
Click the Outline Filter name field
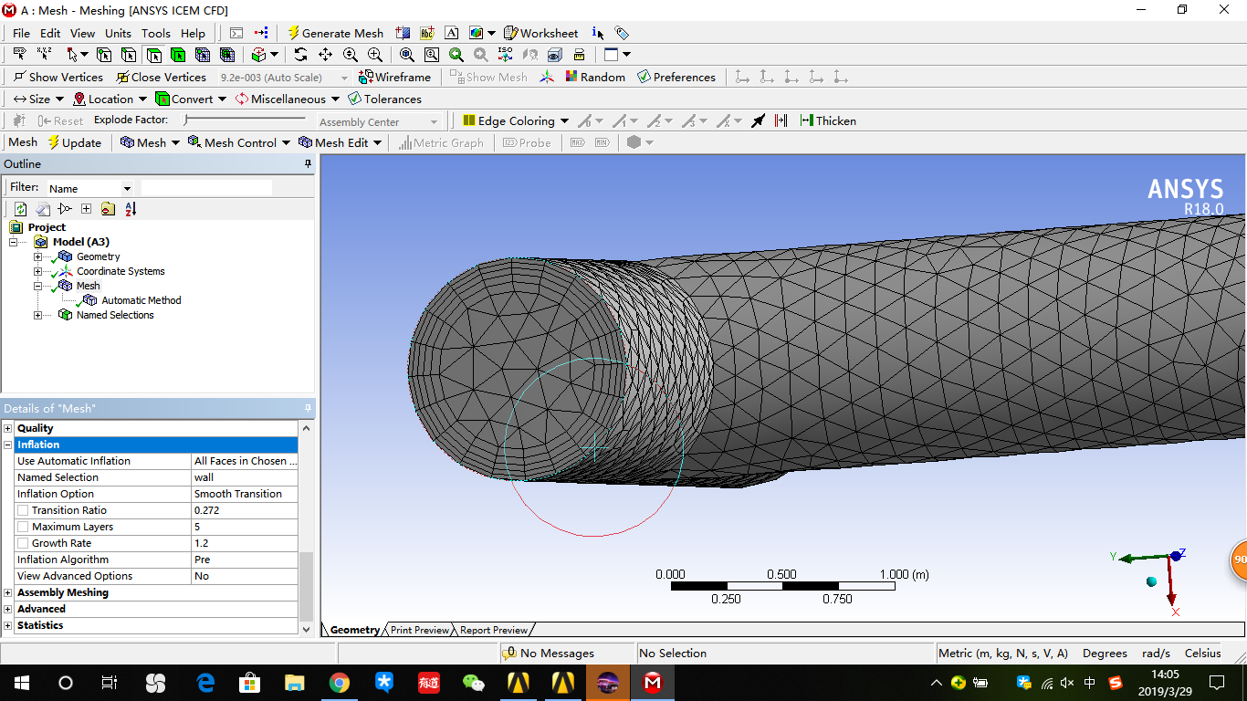206,186
